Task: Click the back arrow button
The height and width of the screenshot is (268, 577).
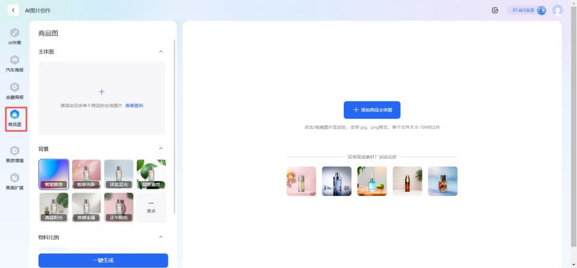Action: coord(13,10)
